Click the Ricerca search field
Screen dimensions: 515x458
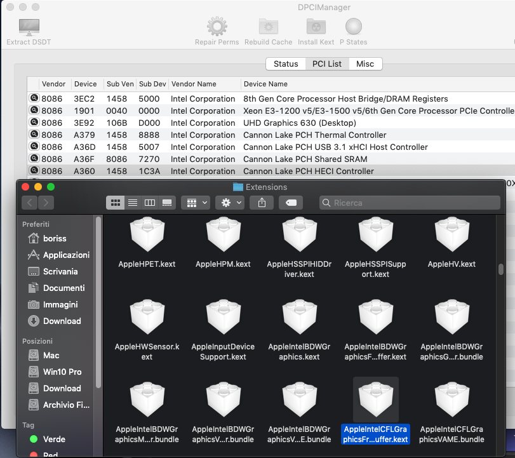(410, 203)
